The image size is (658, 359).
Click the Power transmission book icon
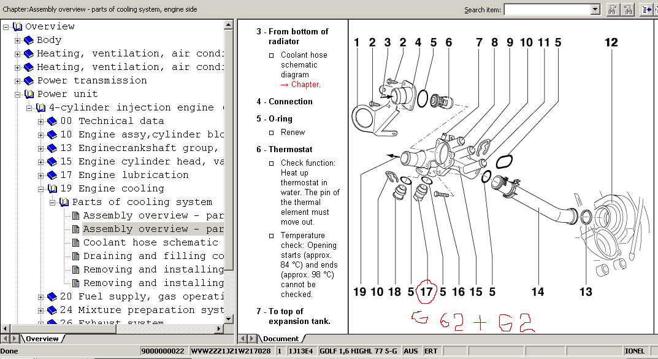pyautogui.click(x=29, y=81)
